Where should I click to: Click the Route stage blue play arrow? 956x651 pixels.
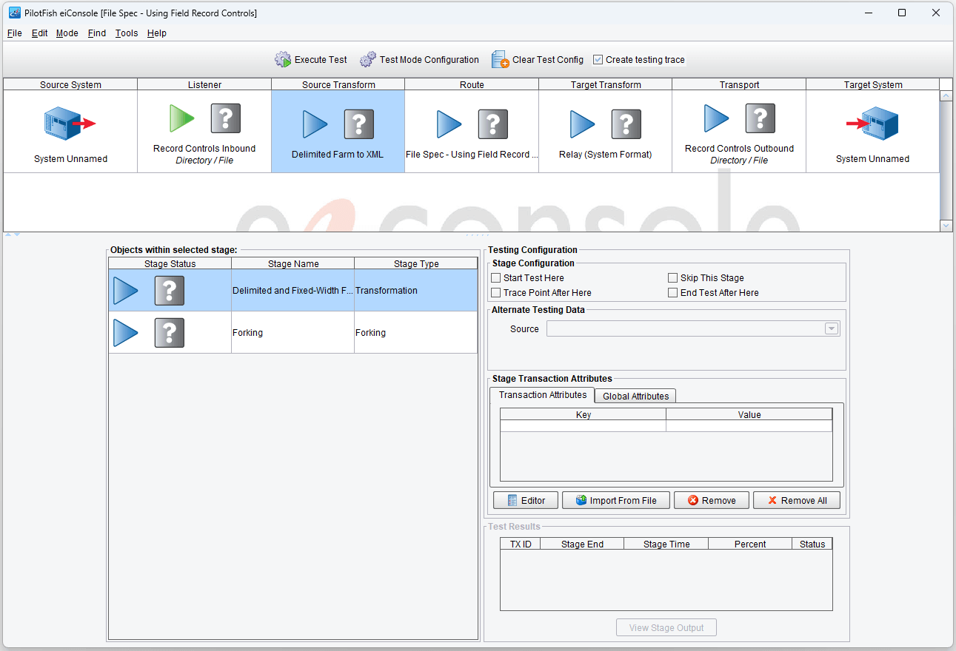pyautogui.click(x=449, y=124)
